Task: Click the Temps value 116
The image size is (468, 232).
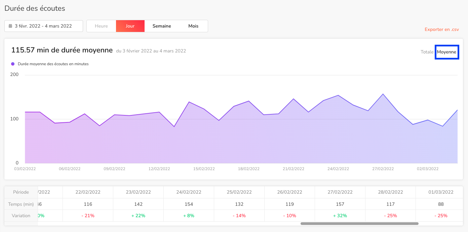Action: (88, 204)
